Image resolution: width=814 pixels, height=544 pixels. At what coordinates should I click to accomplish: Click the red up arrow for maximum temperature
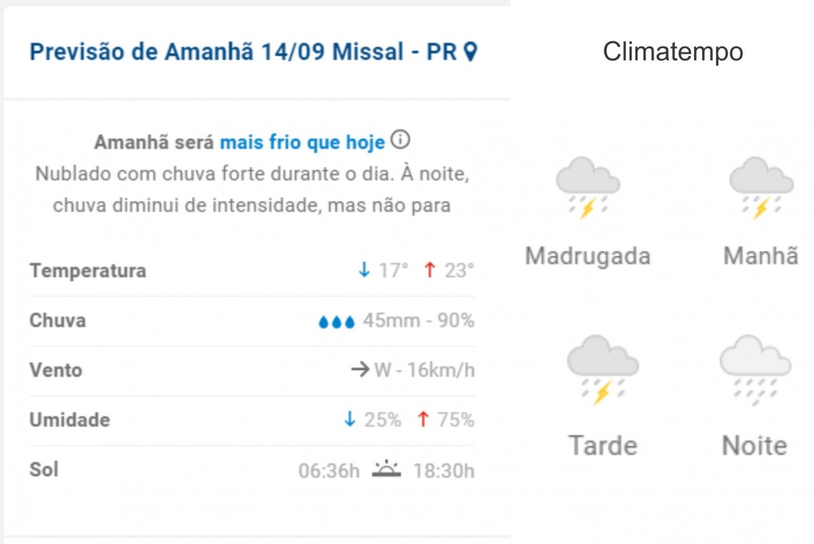(429, 270)
